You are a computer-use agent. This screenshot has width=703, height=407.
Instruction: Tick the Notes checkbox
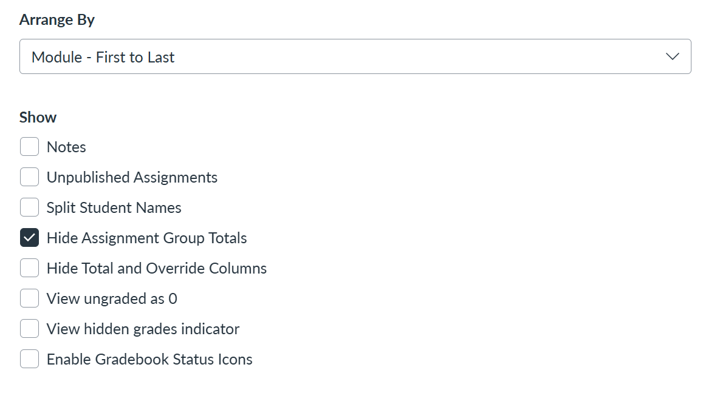(x=29, y=146)
